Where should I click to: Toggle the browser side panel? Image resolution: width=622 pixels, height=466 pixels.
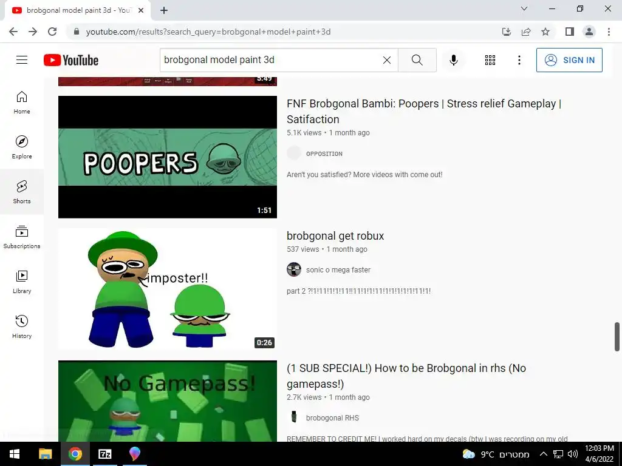570,32
